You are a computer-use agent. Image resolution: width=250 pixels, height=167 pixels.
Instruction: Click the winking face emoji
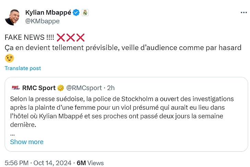click(10, 58)
